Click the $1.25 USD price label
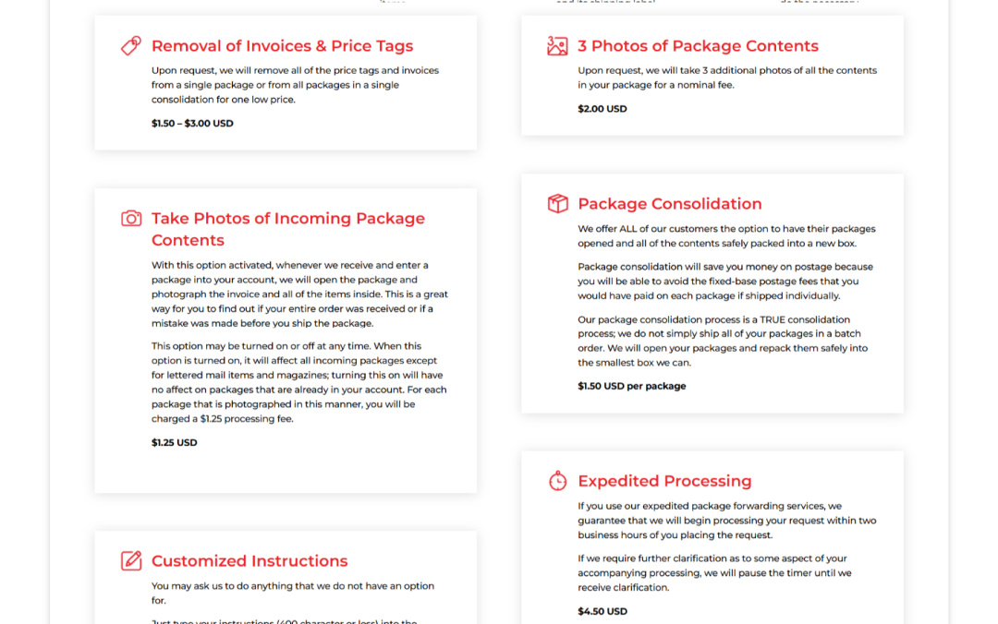Screen dimensions: 998x624 point(175,443)
